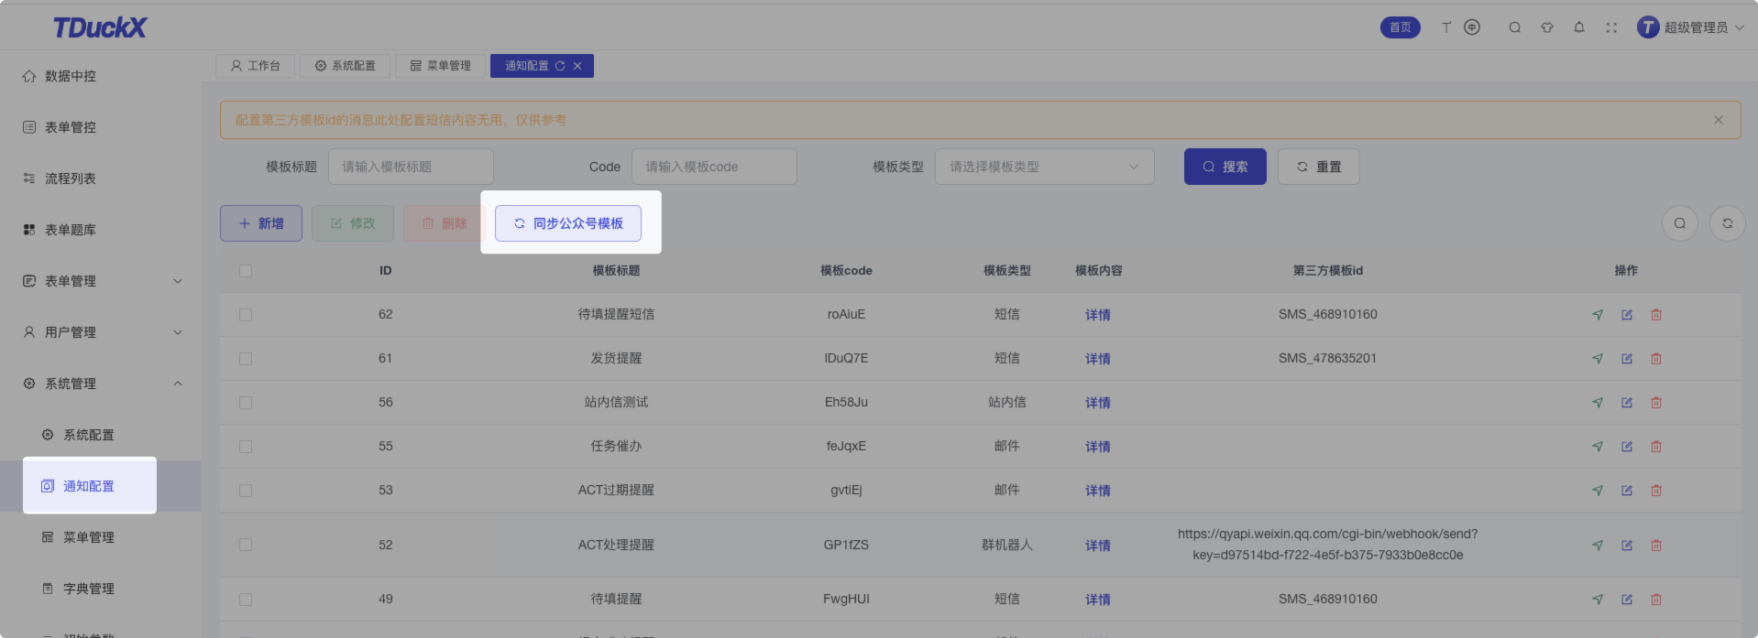The height and width of the screenshot is (638, 1758).
Task: Open 详情 for the ACT处理提醒 row
Action: (x=1098, y=546)
